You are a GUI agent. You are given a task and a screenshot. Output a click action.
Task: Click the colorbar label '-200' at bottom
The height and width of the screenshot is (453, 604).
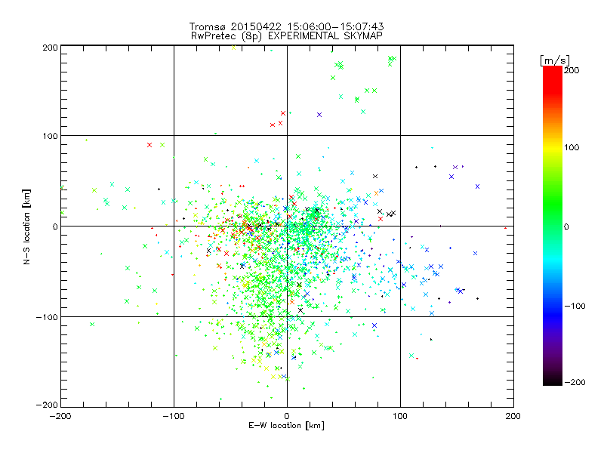(575, 383)
